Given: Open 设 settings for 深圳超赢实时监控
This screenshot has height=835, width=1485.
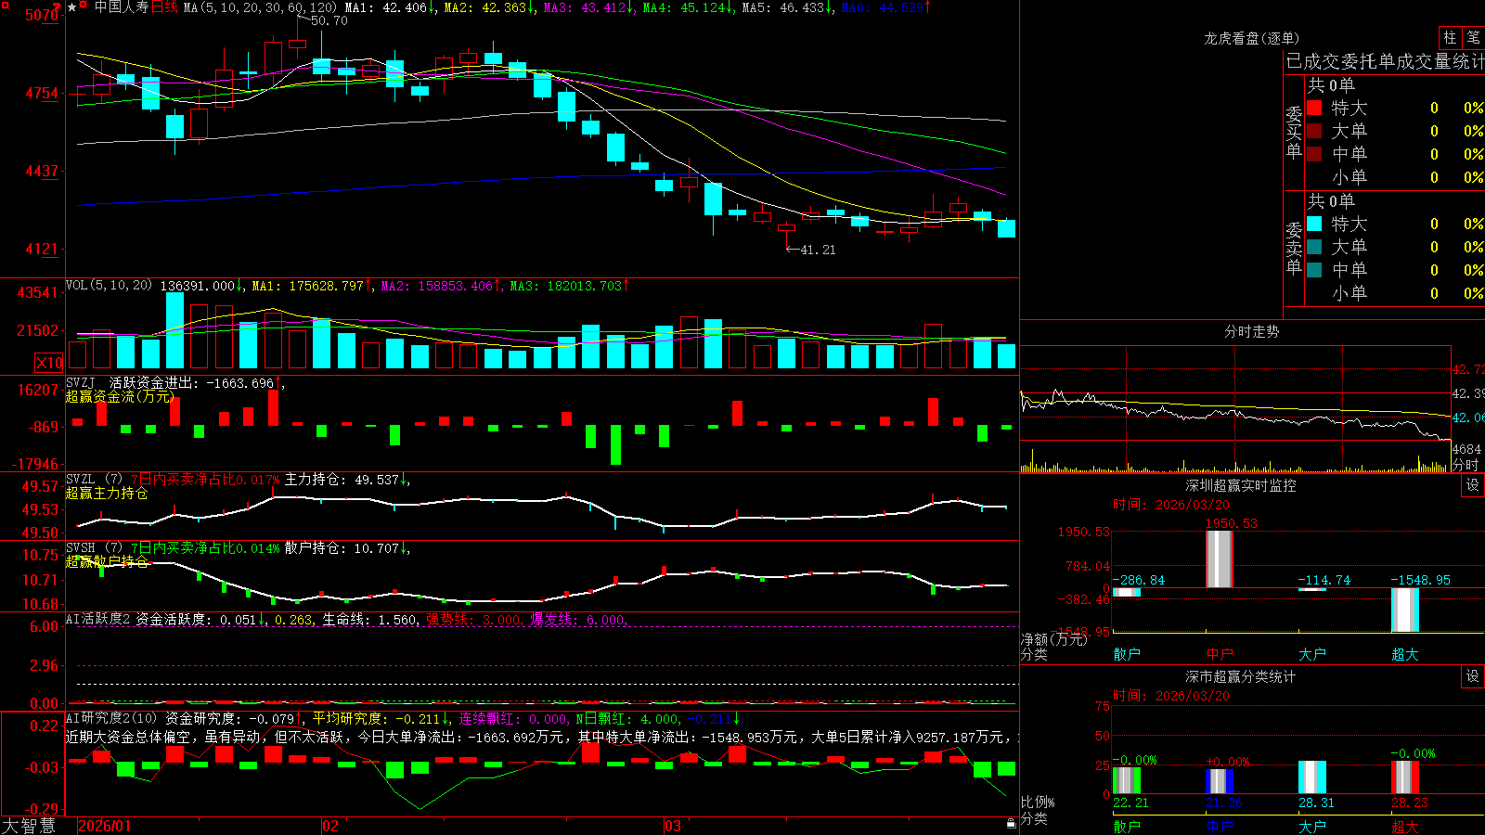Looking at the screenshot, I should (1473, 485).
